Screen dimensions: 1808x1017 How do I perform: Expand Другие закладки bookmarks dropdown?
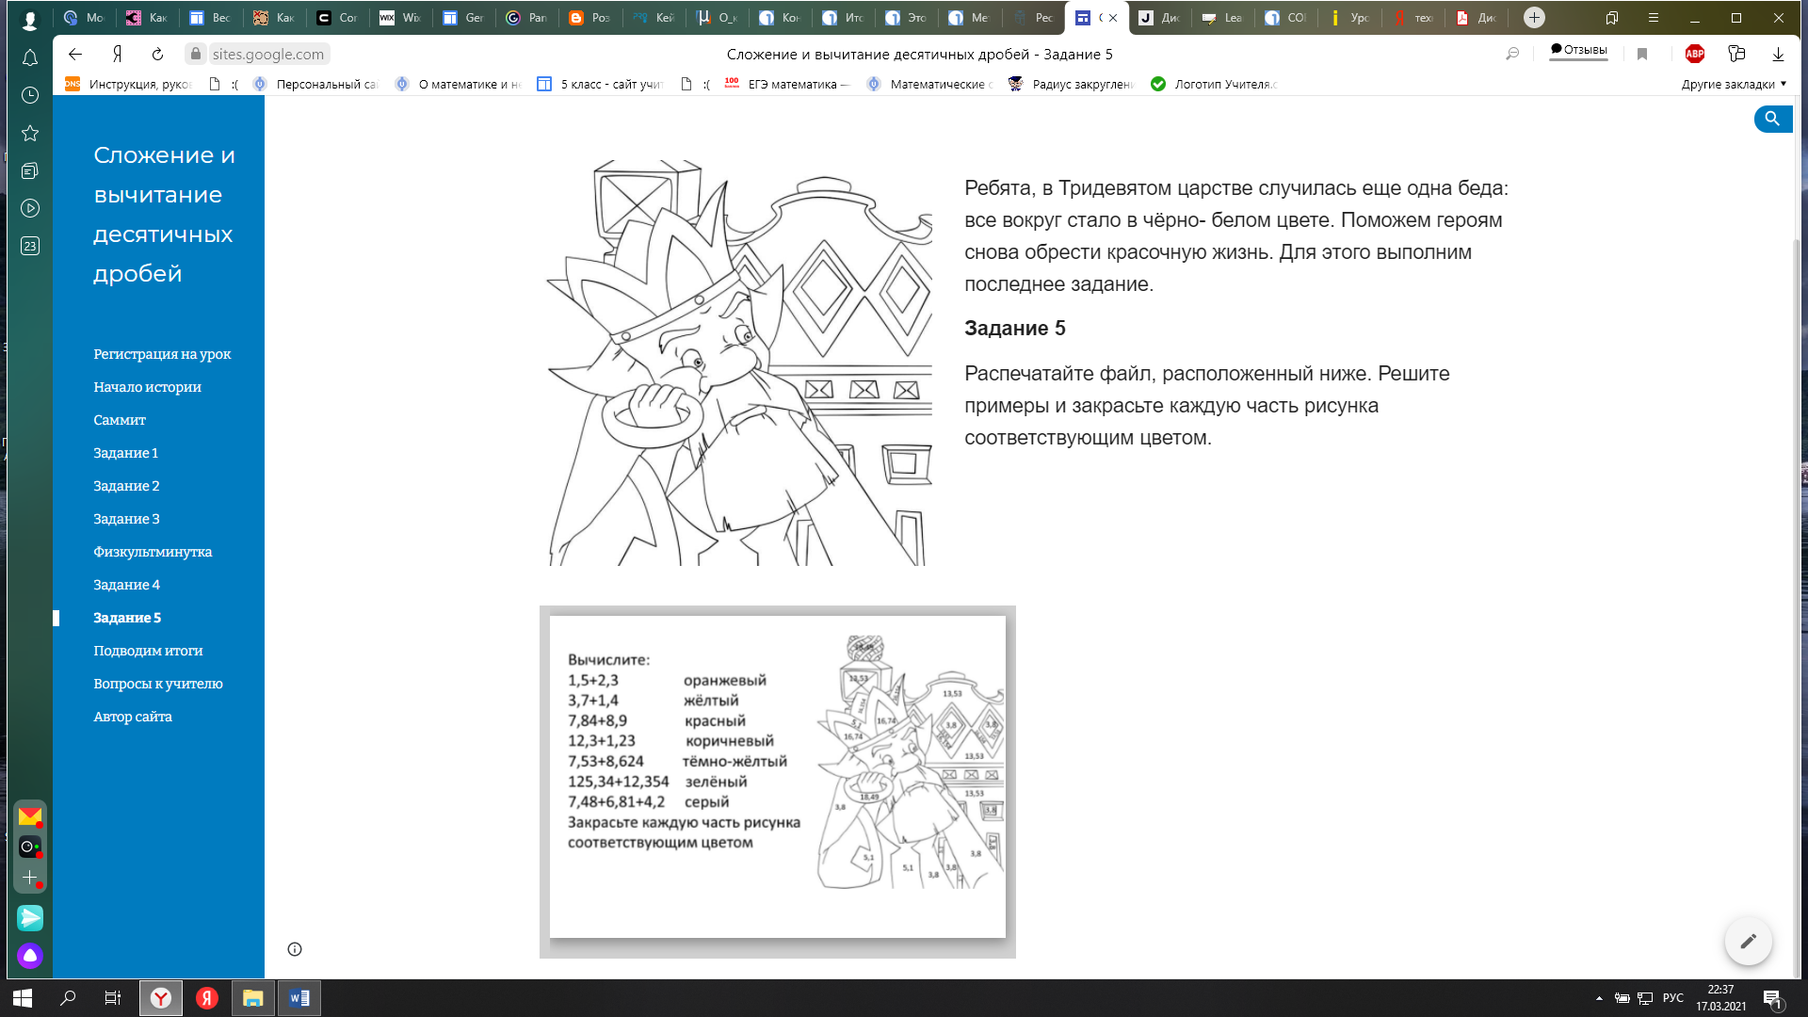pos(1734,84)
